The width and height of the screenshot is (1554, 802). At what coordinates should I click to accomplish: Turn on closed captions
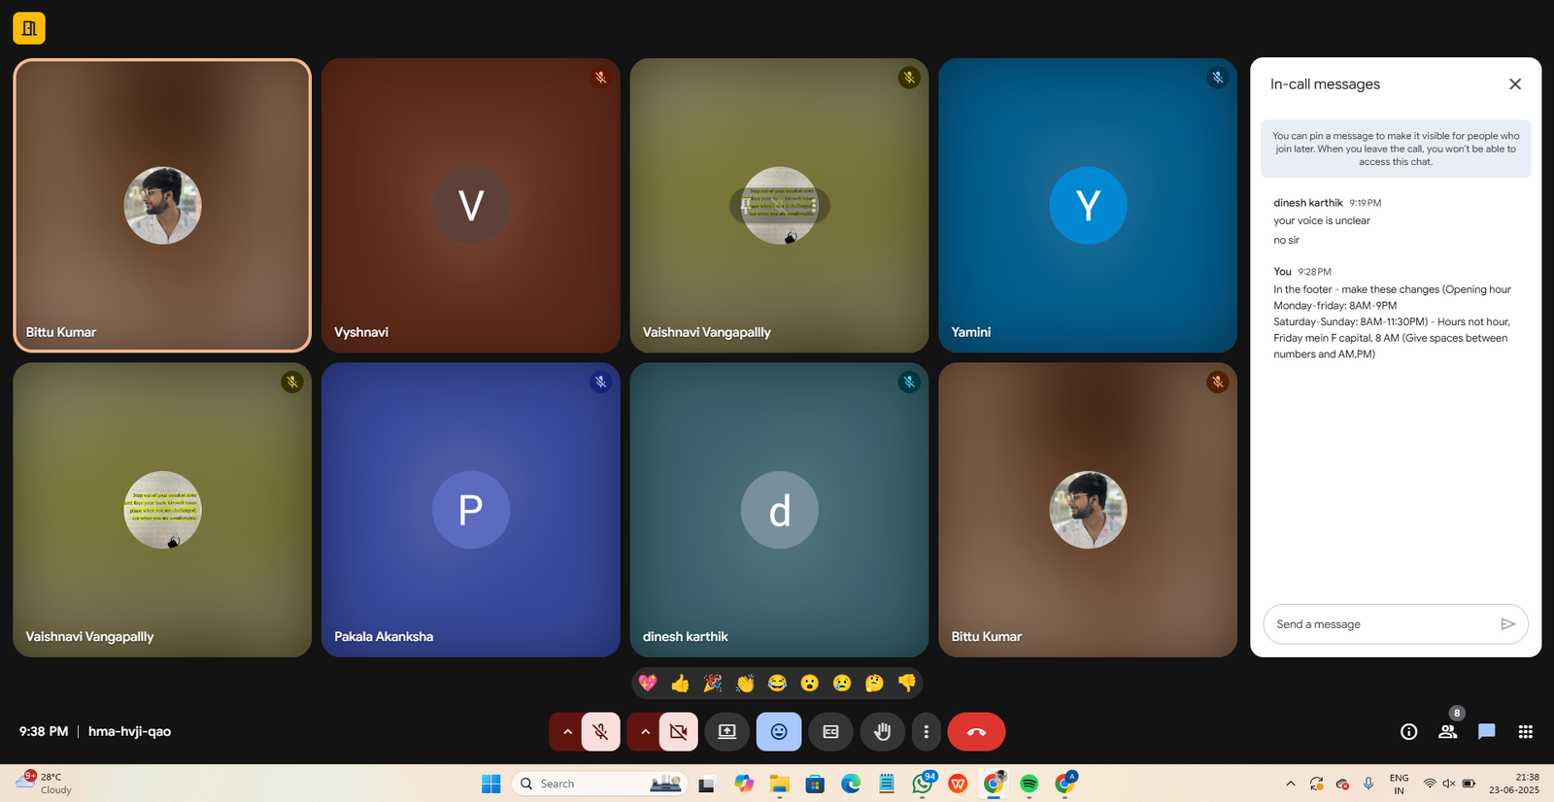830,732
